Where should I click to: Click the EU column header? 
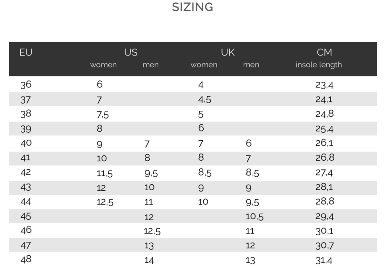point(26,52)
